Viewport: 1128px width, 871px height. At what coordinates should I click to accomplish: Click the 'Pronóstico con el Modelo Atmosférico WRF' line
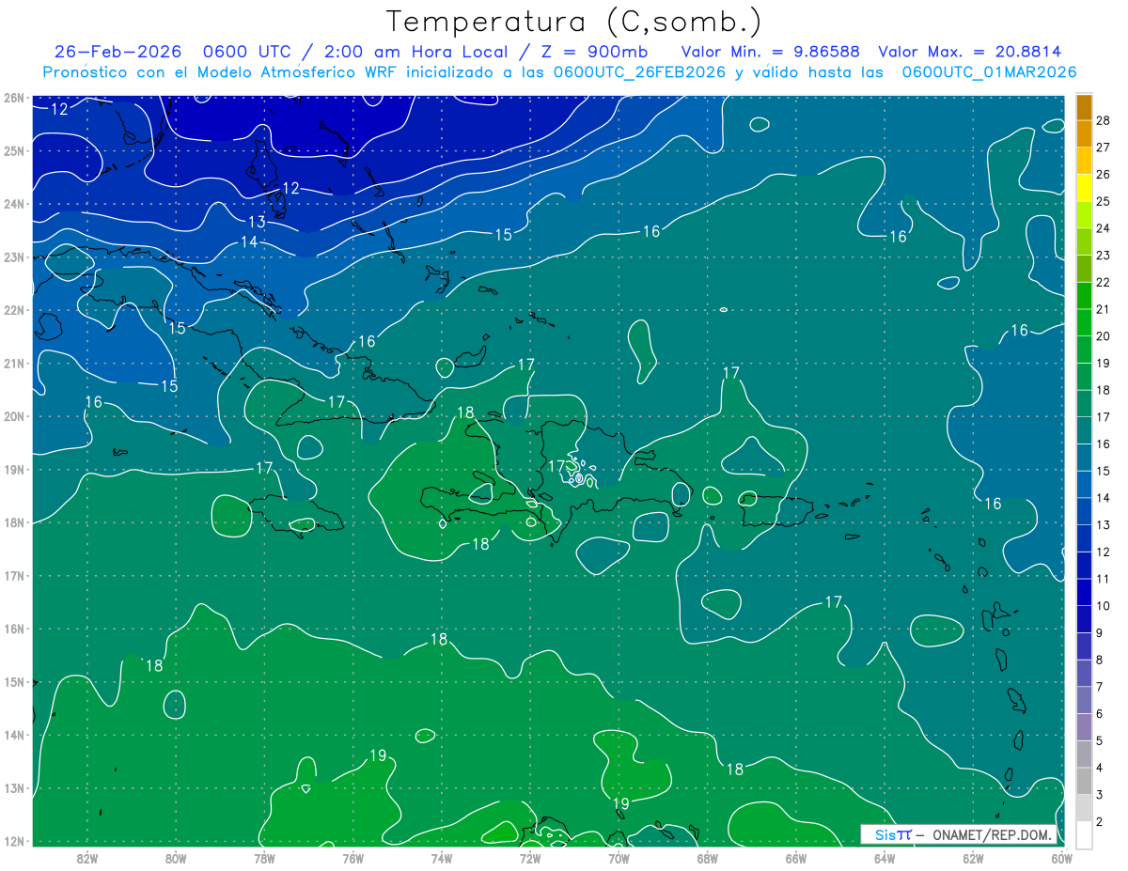point(559,72)
